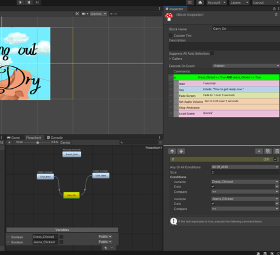Duplicate the selected command
This screenshot has width=280, height=255.
[268, 151]
